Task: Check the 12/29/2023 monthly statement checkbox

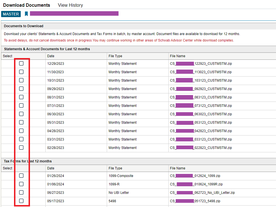Action: pos(21,63)
